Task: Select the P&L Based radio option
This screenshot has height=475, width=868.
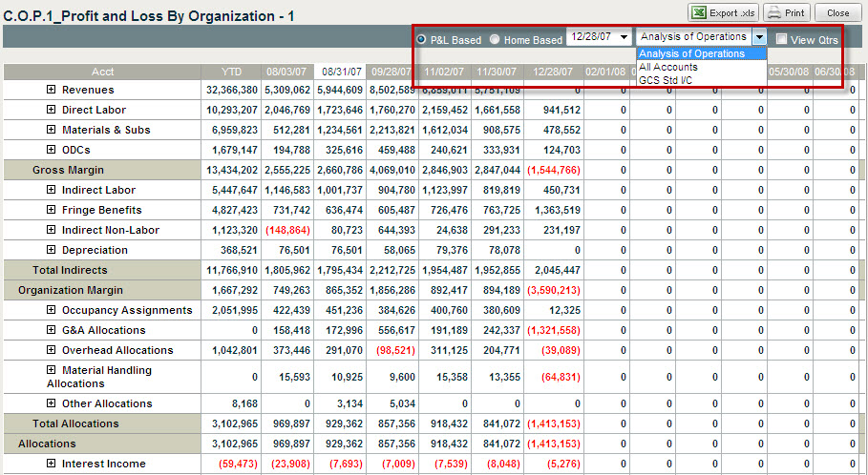Action: pos(422,39)
